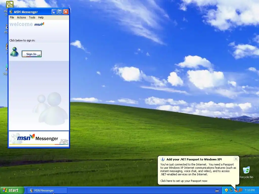Click the 'Click below to sign in:' text
The width and height of the screenshot is (259, 194).
coord(22,40)
